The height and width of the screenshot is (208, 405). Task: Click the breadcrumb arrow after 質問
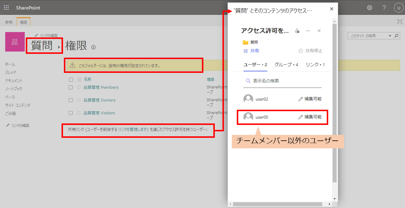59,47
